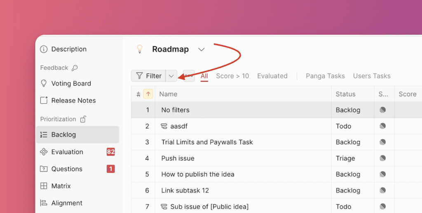This screenshot has height=213, width=422.
Task: Click the status circle icon in row 2
Action: 383,126
